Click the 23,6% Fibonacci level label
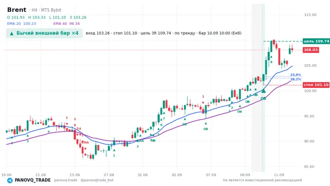This screenshot has width=330, height=186. 295,74
